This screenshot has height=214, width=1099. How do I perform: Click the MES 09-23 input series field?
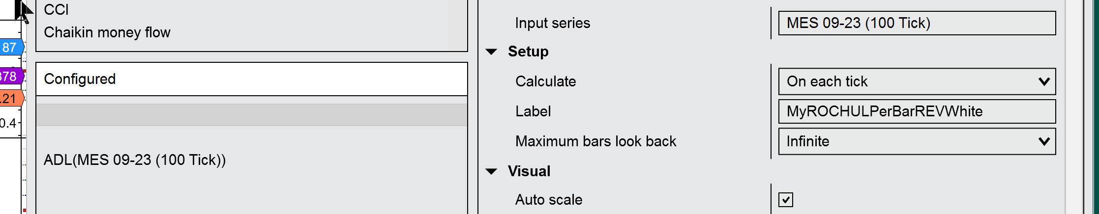click(917, 23)
